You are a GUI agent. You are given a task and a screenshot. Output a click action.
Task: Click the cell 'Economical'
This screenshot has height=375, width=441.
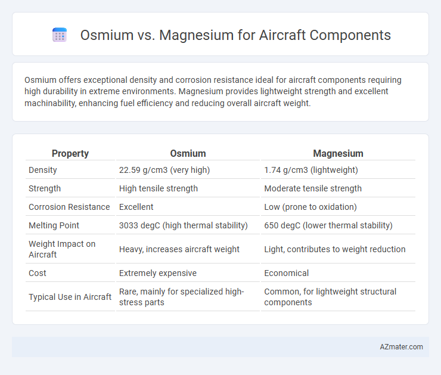coord(286,273)
